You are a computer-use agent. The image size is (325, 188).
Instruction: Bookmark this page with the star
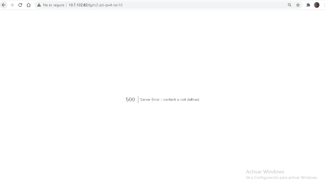pos(298,5)
